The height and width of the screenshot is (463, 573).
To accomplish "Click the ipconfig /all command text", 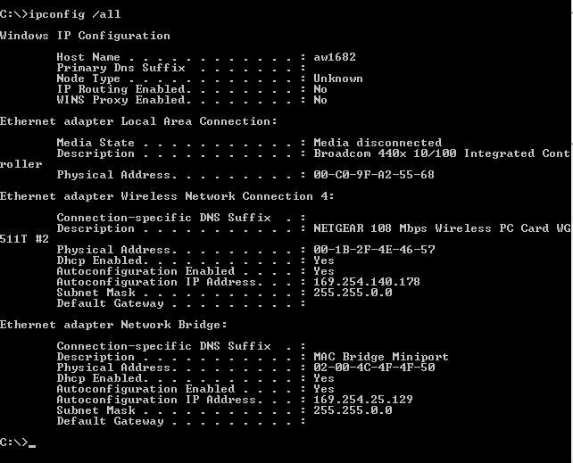I will (75, 14).
